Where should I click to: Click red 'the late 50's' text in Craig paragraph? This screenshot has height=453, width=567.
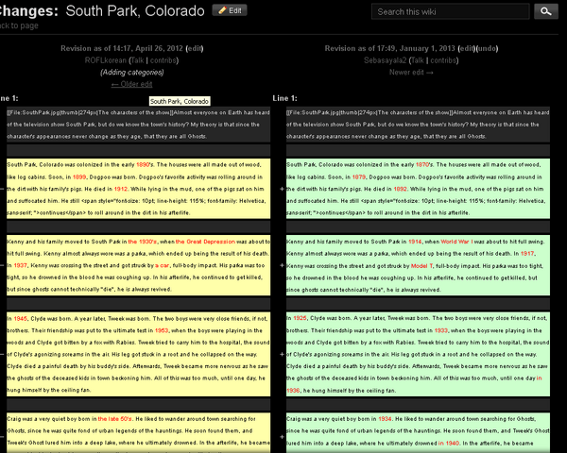(x=114, y=419)
